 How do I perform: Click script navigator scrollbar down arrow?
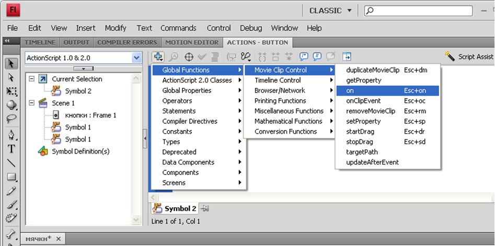click(x=136, y=219)
